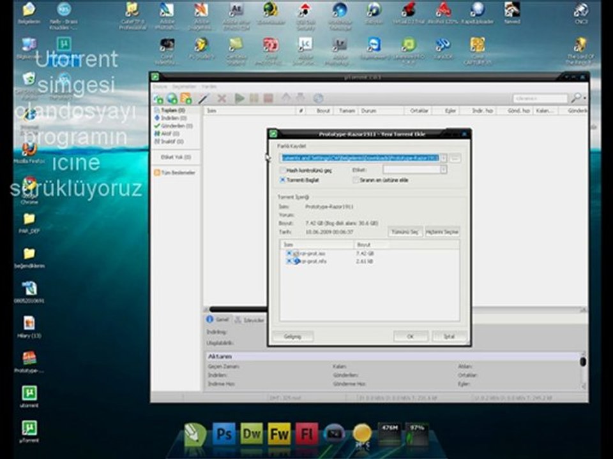The width and height of the screenshot is (613, 459).
Task: Toggle the Torrenti Başlat checkbox
Action: point(283,180)
